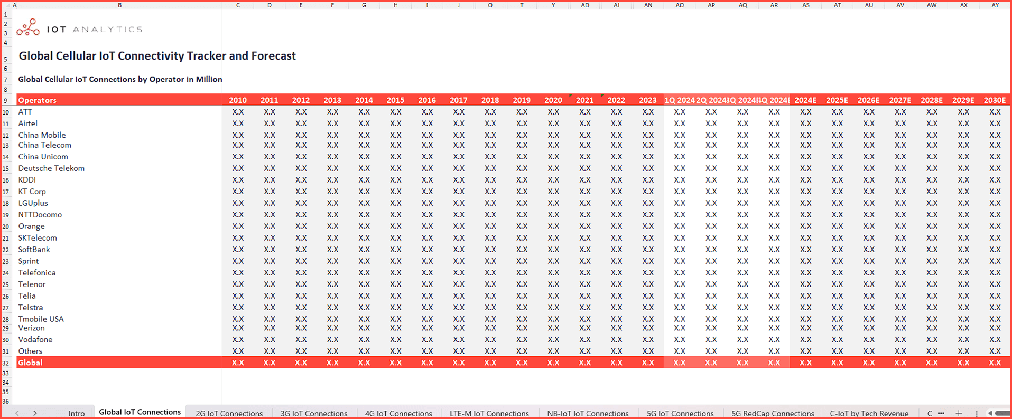Click the Vodafone operator cell
The width and height of the screenshot is (1012, 419).
pos(119,340)
